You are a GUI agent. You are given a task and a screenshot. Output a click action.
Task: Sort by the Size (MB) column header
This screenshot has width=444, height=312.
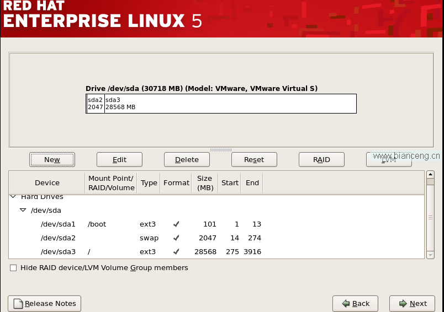[205, 183]
